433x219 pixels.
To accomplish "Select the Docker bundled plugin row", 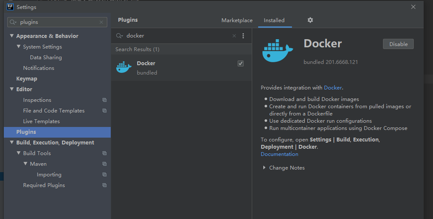I will 181,68.
